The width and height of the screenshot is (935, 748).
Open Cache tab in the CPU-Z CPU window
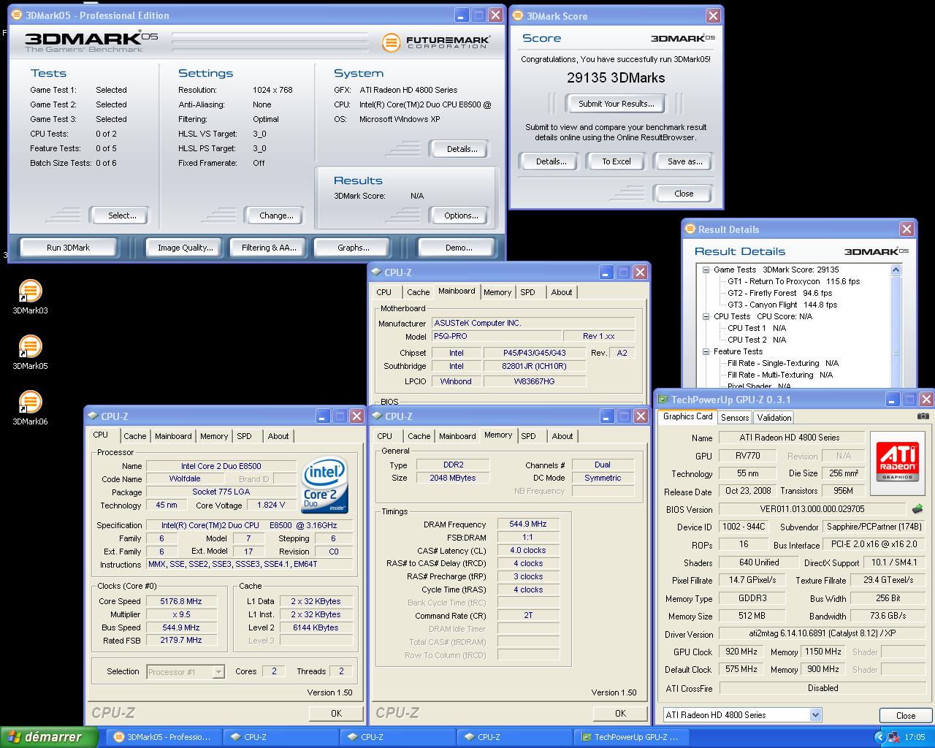134,436
